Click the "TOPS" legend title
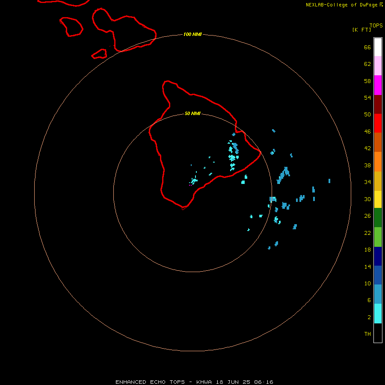385x385 pixels. (x=376, y=25)
